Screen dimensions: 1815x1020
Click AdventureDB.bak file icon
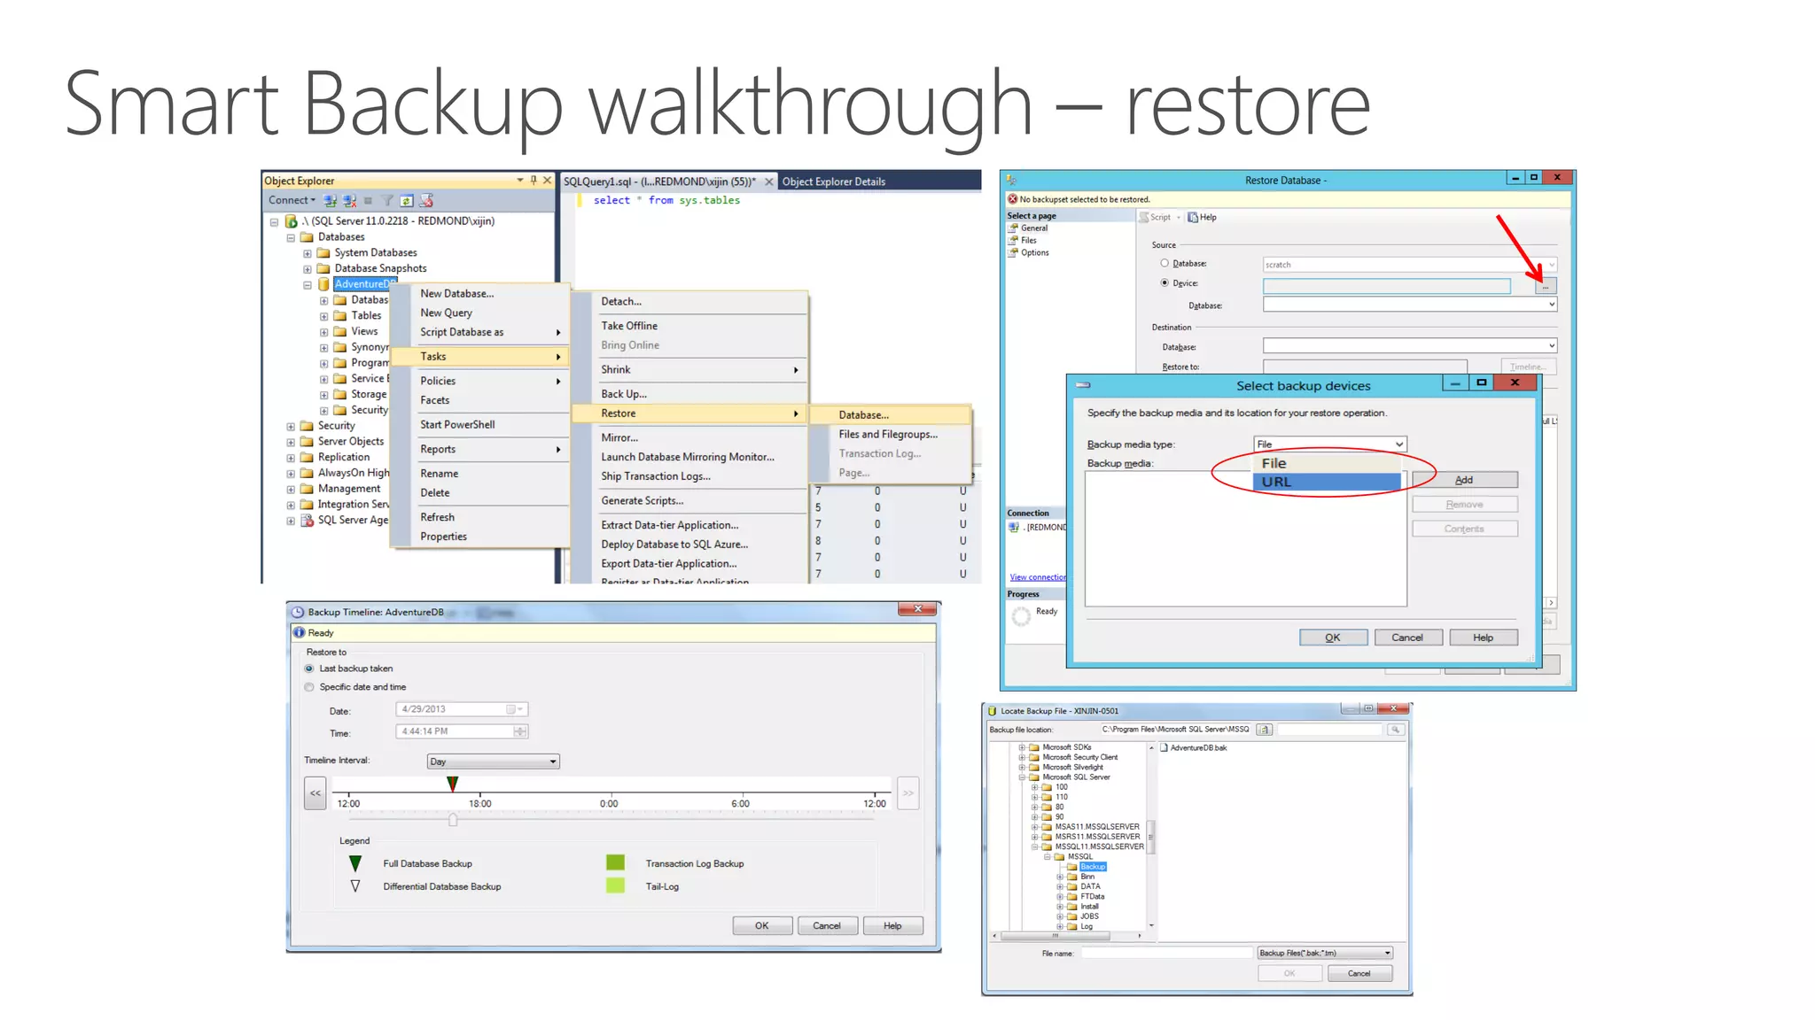[1165, 748]
